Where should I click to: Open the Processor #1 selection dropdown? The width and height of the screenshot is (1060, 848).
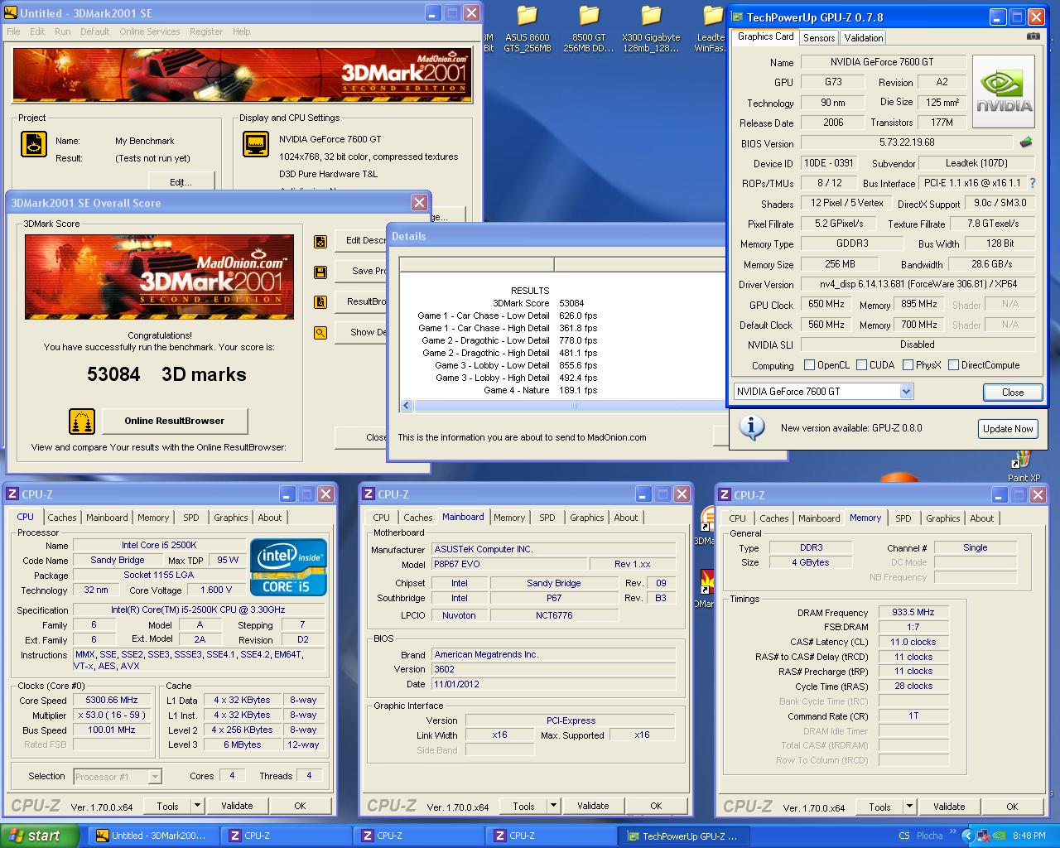(x=154, y=776)
